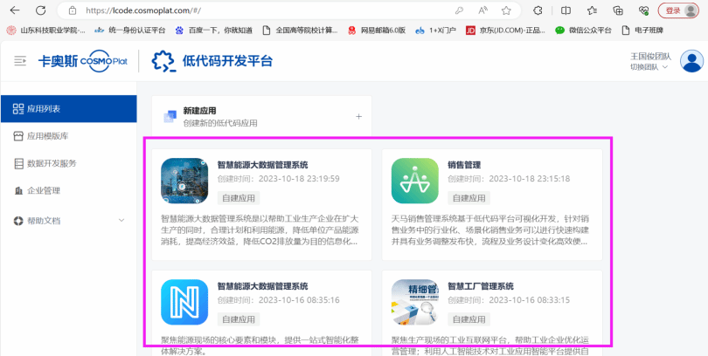Open the 智慧工厂管理系统 thumbnail
Screen dimensions: 708x356
415,303
